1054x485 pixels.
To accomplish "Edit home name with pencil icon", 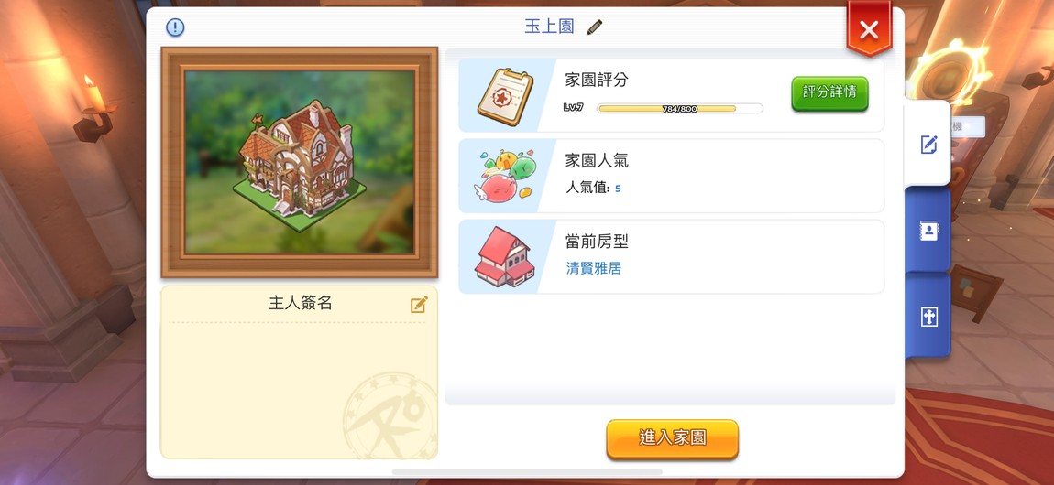I will [594, 27].
